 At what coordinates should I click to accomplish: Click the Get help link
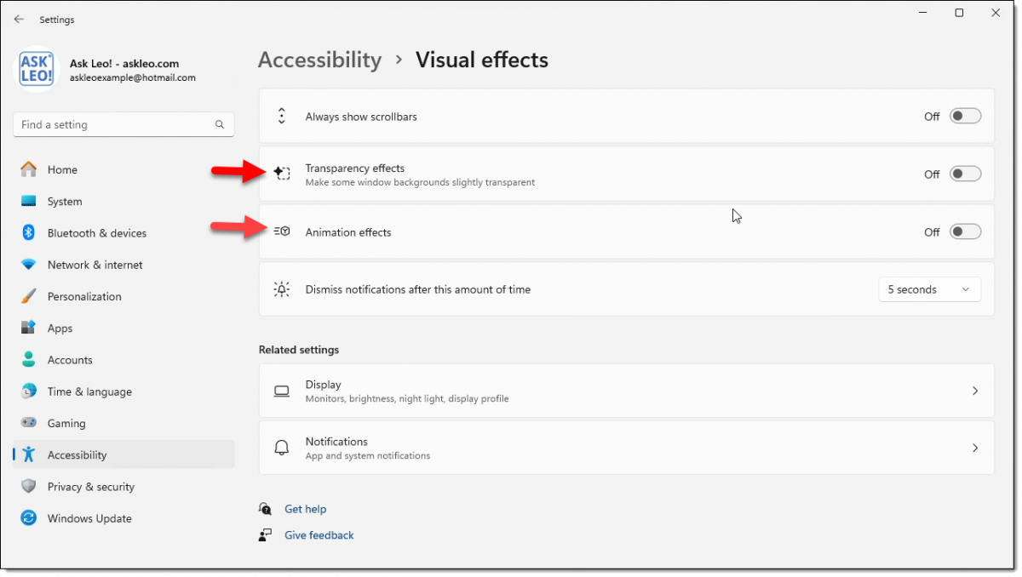click(x=305, y=509)
